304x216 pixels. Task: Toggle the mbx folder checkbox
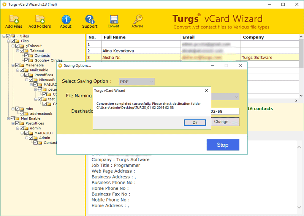(17, 109)
